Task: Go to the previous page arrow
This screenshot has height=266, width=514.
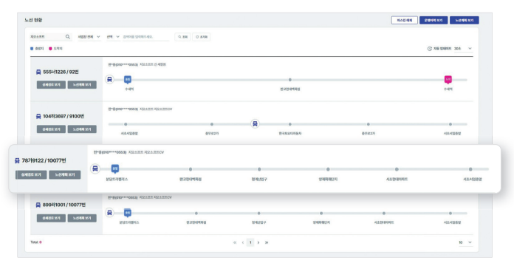Action: (x=242, y=242)
